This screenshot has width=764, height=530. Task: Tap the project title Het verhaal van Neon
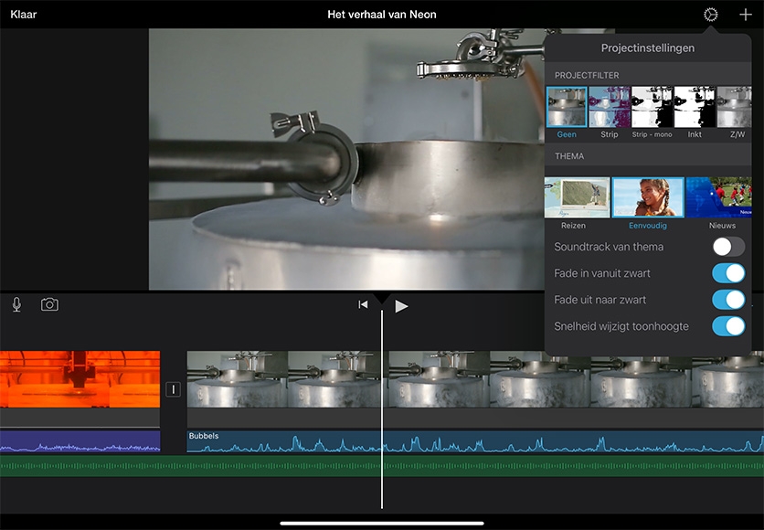point(381,15)
